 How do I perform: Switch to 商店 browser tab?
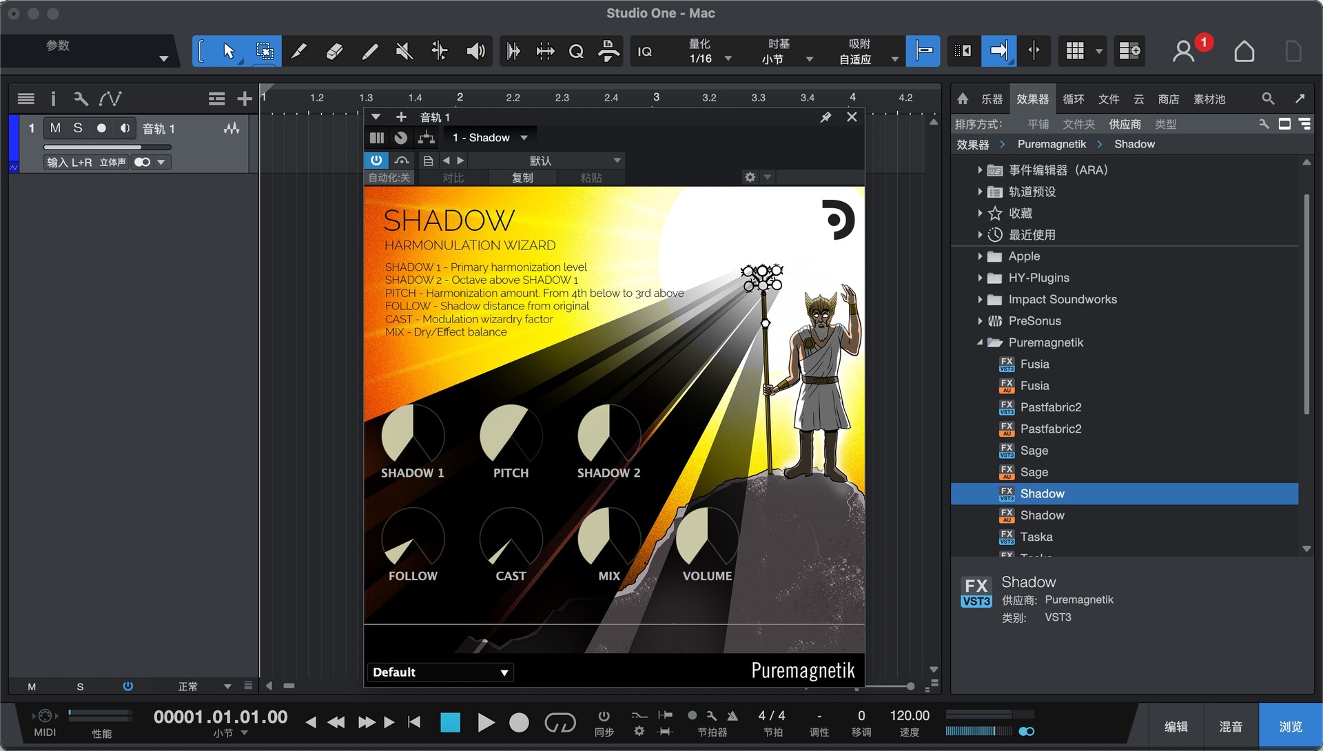[1168, 99]
